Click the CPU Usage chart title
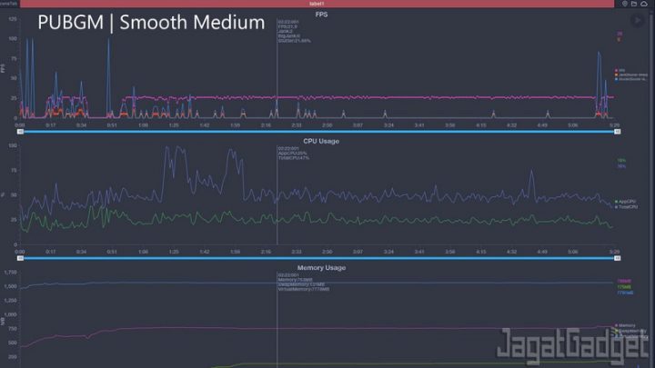This screenshot has width=655, height=368. (x=321, y=142)
